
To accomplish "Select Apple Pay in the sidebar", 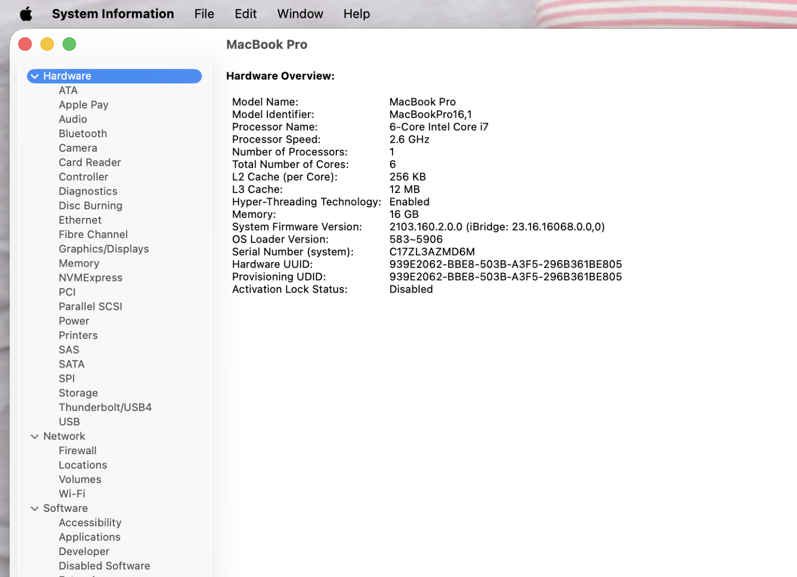I will tap(84, 105).
